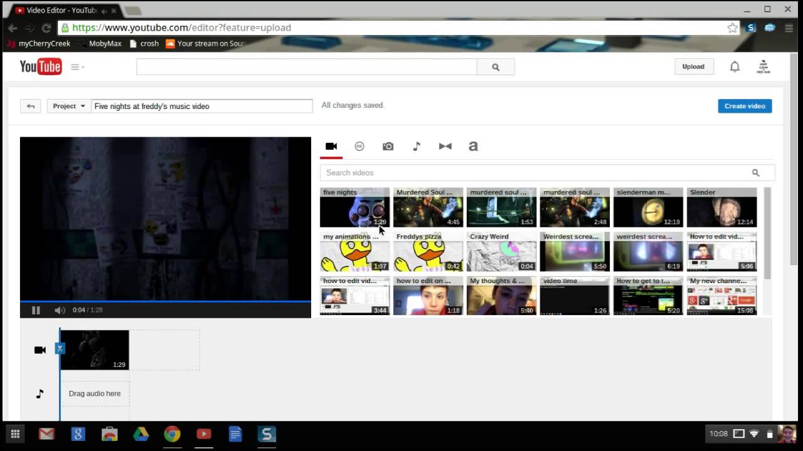Mute the preview player volume
The height and width of the screenshot is (451, 803).
pyautogui.click(x=60, y=310)
